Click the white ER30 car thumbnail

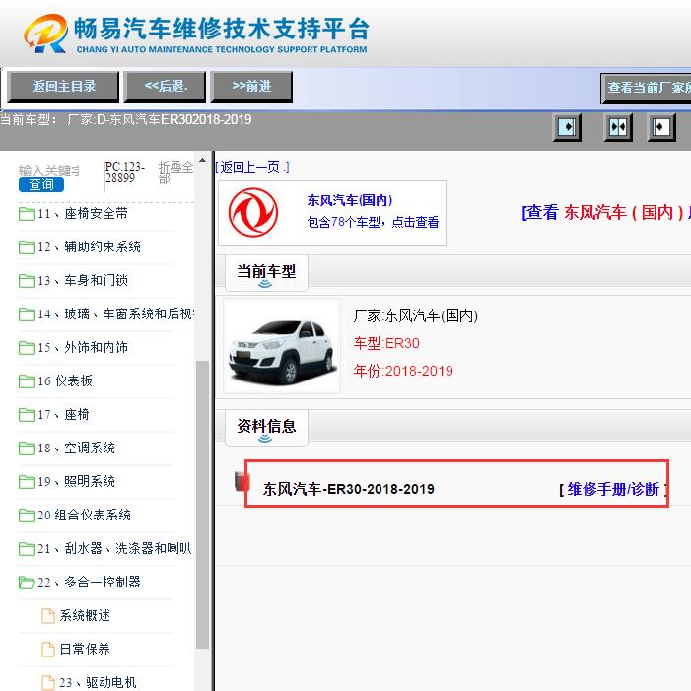click(282, 346)
